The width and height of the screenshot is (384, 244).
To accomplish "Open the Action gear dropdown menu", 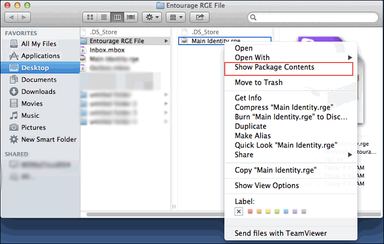I will 153,17.
